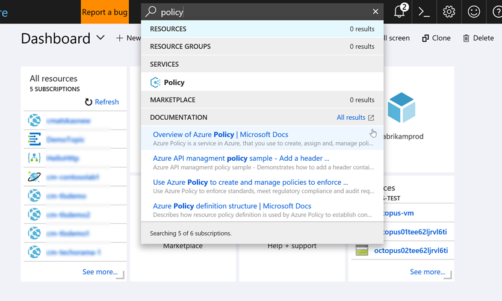Launch Cloud Shell from the top bar
502x301 pixels.
click(424, 12)
